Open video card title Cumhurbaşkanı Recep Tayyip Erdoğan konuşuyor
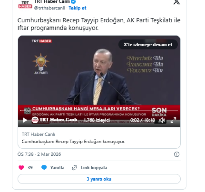205x192 pixels. pyautogui.click(x=73, y=141)
